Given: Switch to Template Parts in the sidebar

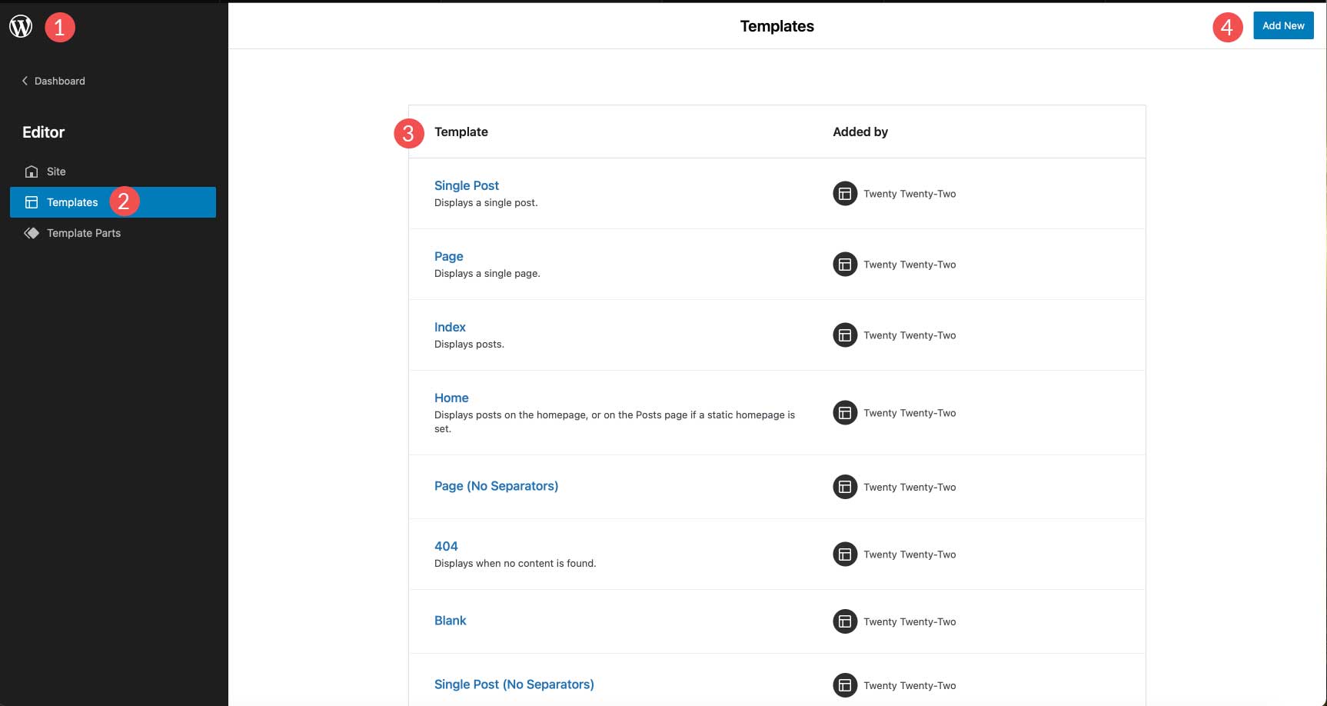Looking at the screenshot, I should click(x=83, y=232).
